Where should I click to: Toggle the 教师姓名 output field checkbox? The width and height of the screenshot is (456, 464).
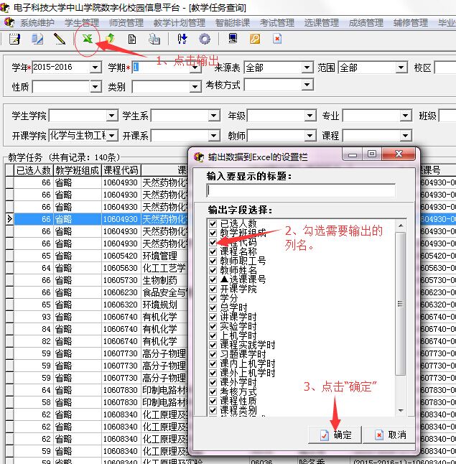213,270
